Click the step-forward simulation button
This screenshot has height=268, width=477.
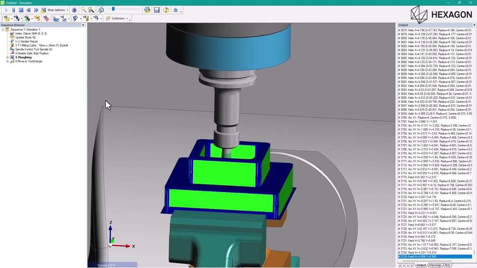click(13, 10)
